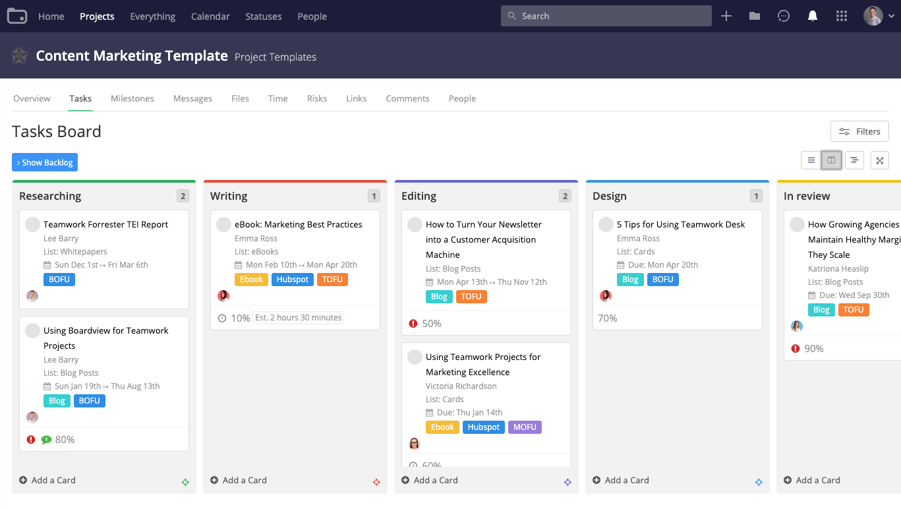Expand the Show Backlog section

[x=44, y=162]
